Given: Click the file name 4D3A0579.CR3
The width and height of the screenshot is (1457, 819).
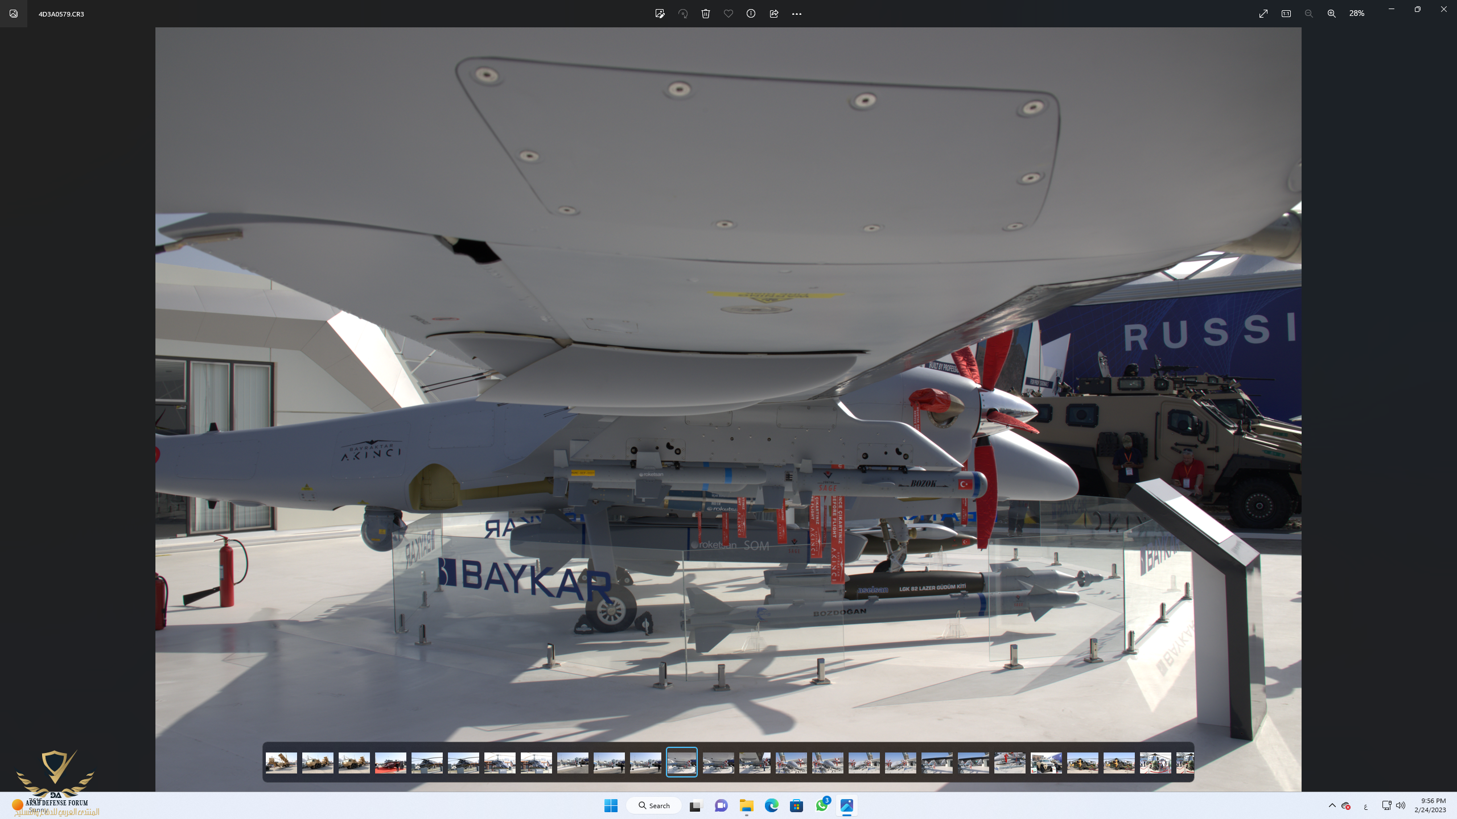Looking at the screenshot, I should click(x=61, y=14).
